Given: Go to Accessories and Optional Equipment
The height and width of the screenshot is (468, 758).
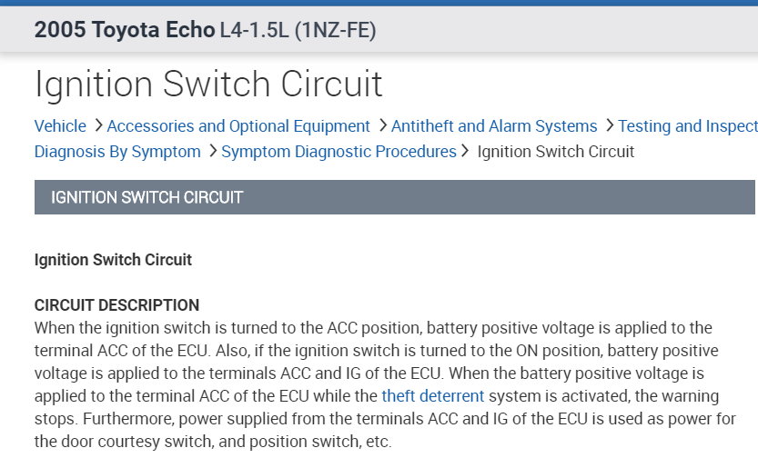Looking at the screenshot, I should pos(238,126).
